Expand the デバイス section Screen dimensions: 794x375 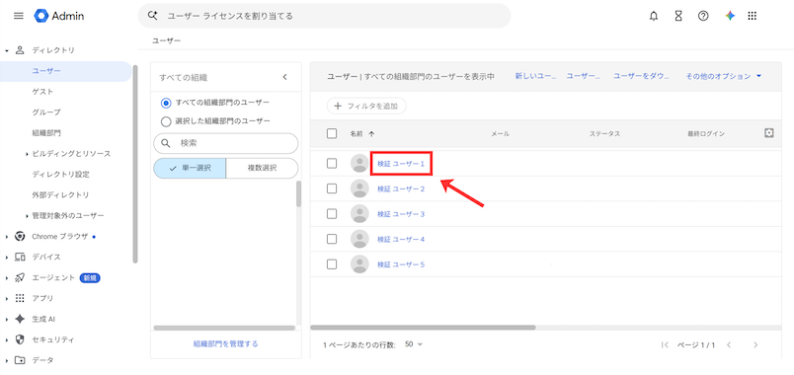[7, 258]
